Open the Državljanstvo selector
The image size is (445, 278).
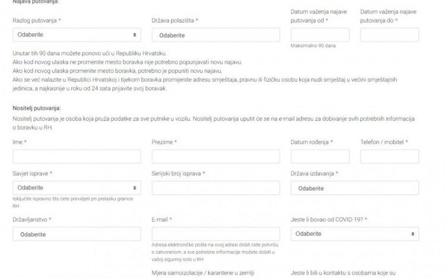pos(77,234)
